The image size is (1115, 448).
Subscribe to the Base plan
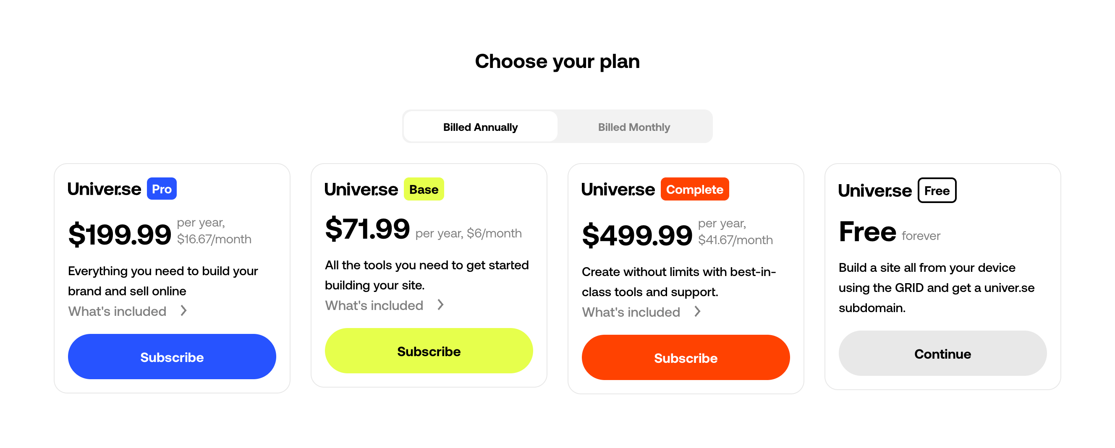pos(429,351)
